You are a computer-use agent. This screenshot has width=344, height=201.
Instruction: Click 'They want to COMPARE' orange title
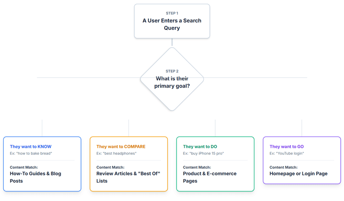[x=121, y=147]
